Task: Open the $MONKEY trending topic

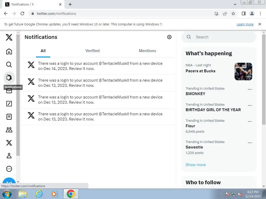Action: [x=195, y=94]
